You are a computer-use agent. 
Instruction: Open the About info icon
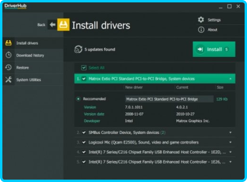click(201, 30)
